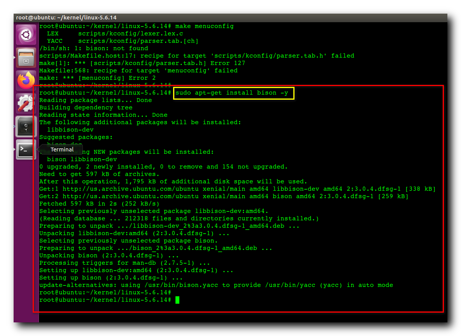Launch Firefox from the launcher

26,81
